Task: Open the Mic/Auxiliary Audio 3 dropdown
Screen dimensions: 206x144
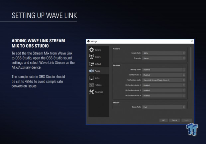Action: pos(164,90)
